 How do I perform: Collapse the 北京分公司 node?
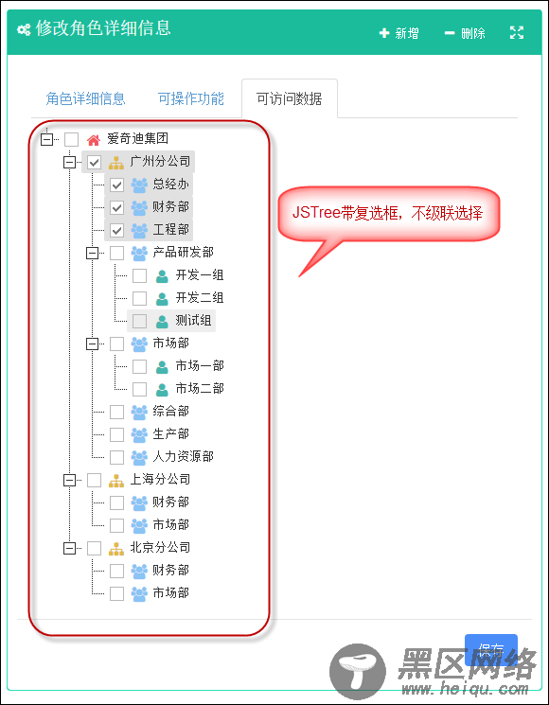click(70, 549)
